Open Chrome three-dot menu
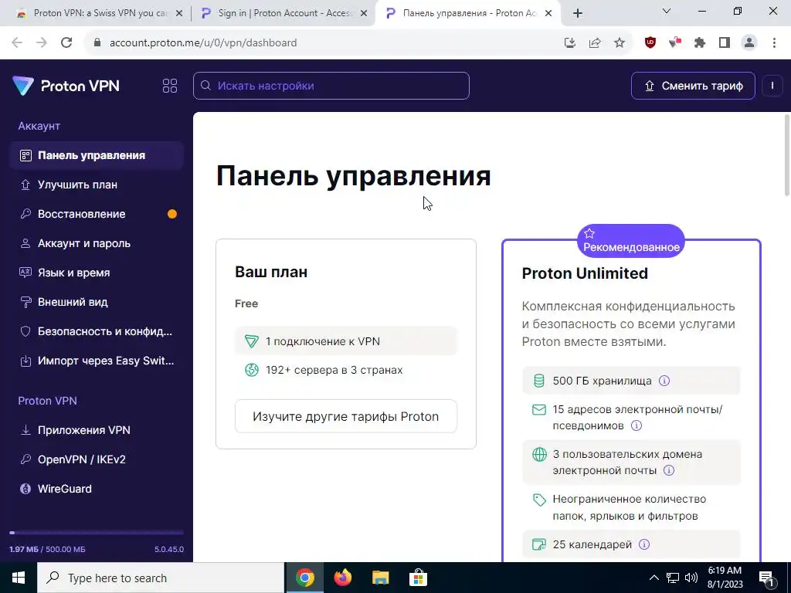 click(774, 43)
